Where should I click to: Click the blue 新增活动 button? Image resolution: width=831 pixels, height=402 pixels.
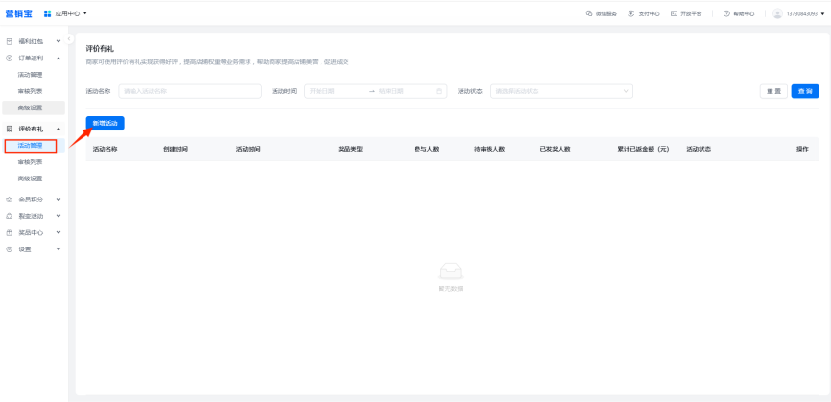click(105, 123)
